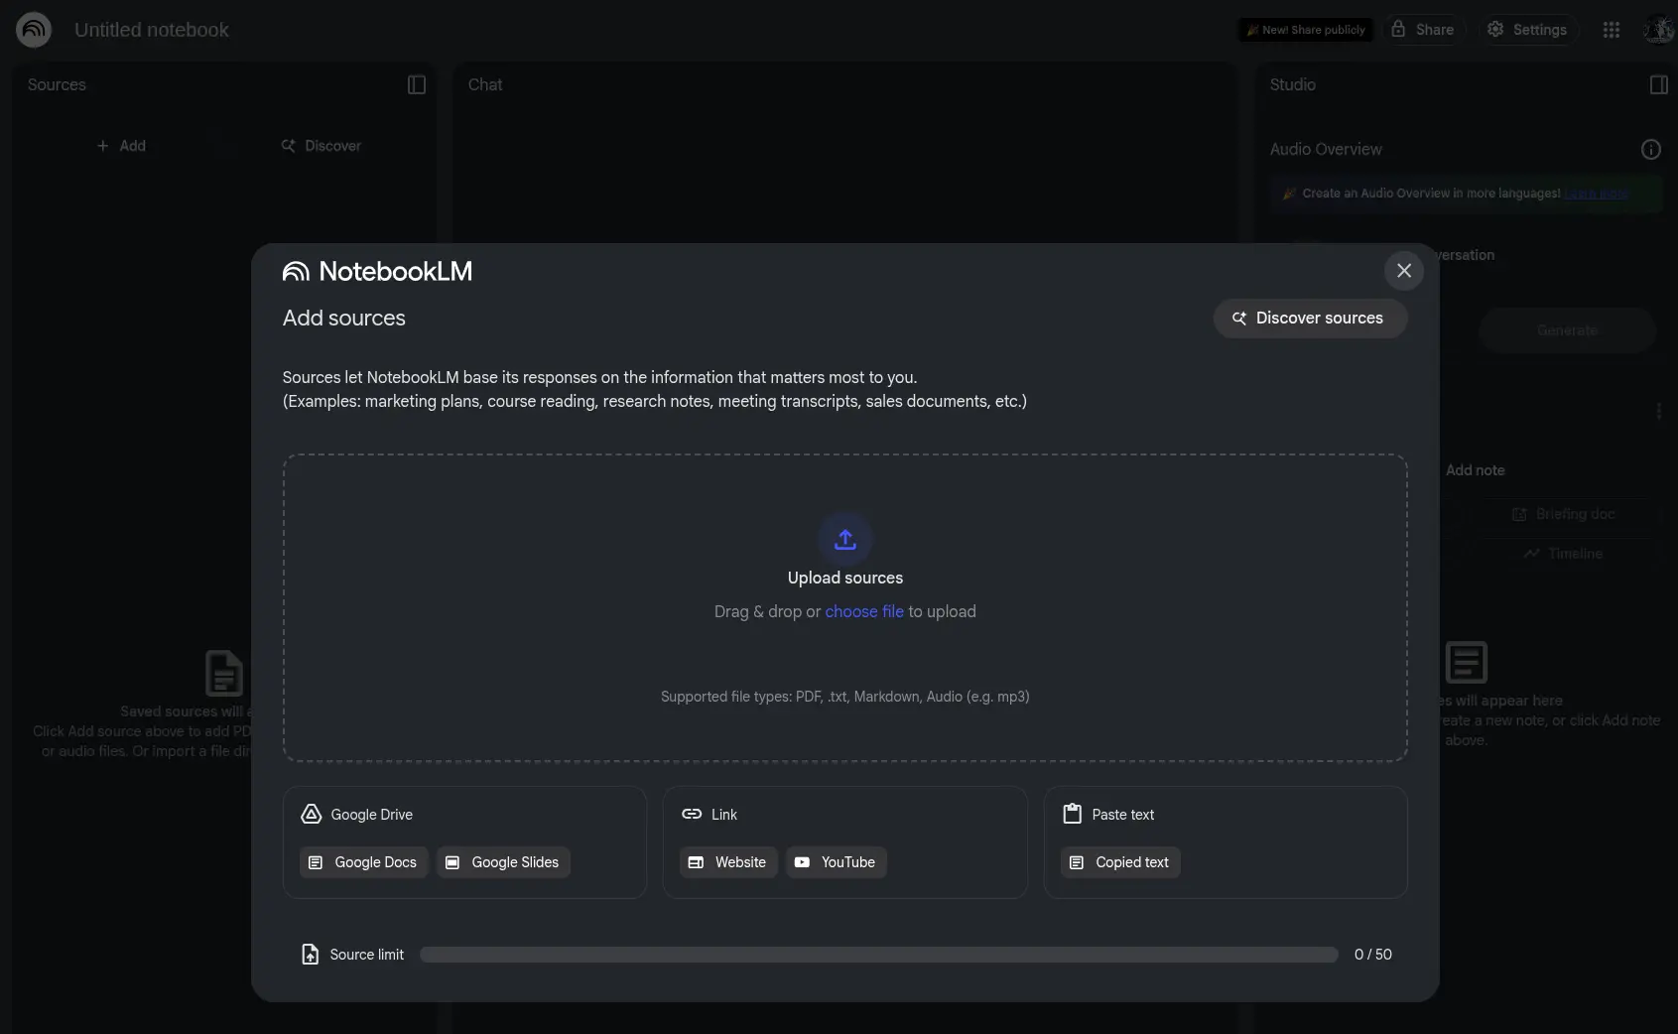Click the Source limit file icon
The width and height of the screenshot is (1678, 1034).
tap(310, 955)
